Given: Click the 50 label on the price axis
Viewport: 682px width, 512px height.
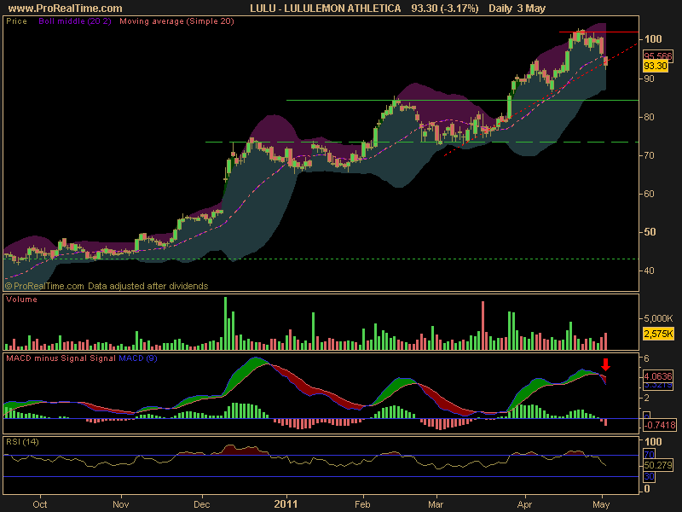Looking at the screenshot, I should click(x=650, y=232).
